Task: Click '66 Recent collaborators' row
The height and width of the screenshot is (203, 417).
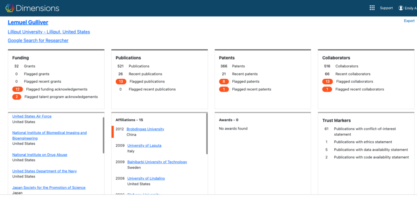Action: pos(347,74)
